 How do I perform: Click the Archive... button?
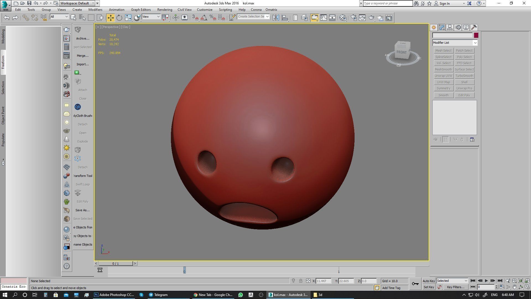point(82,38)
